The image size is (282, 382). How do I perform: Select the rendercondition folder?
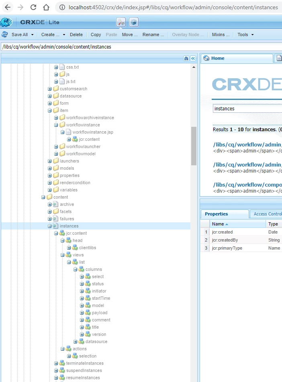75,183
